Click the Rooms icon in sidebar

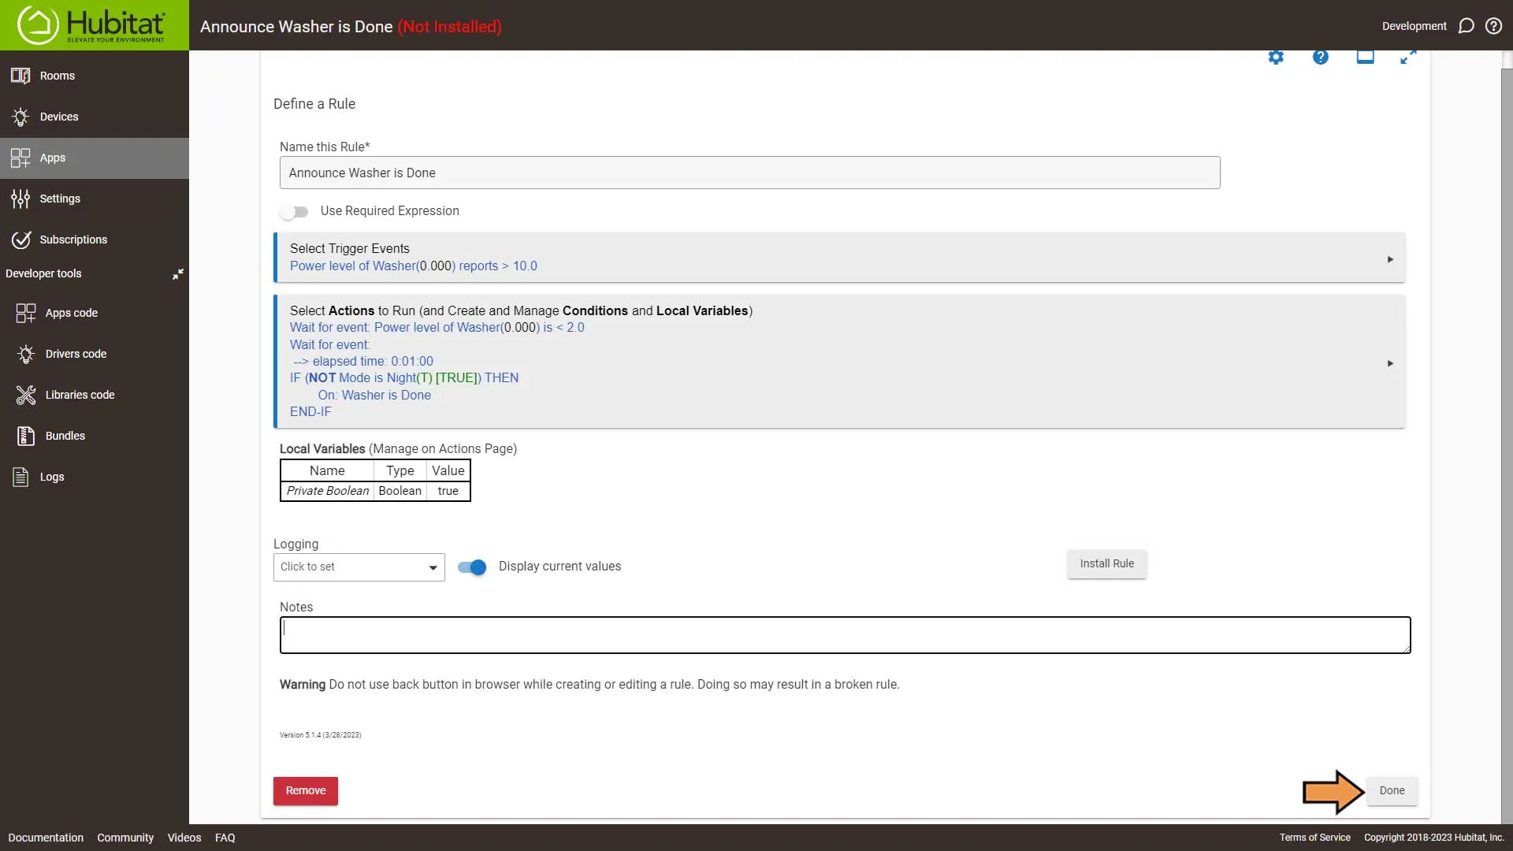[22, 75]
